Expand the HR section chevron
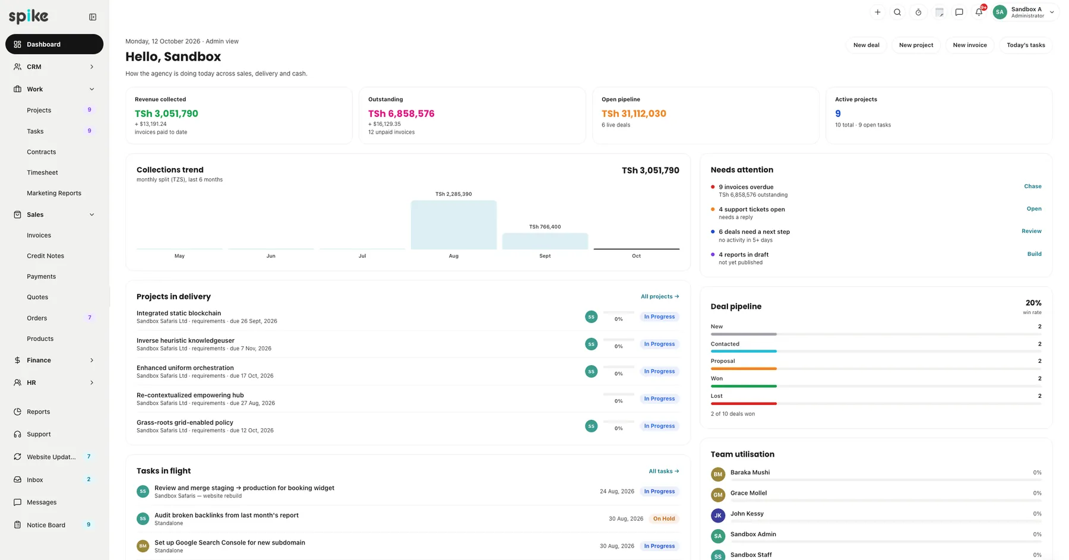 coord(91,383)
